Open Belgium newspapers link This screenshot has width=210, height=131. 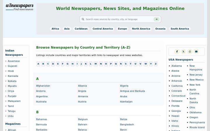tap(83, 119)
